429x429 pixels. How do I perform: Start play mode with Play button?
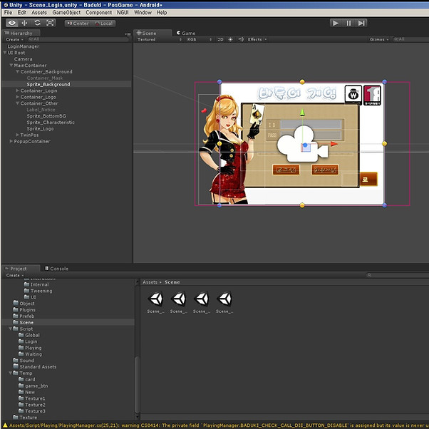click(336, 24)
